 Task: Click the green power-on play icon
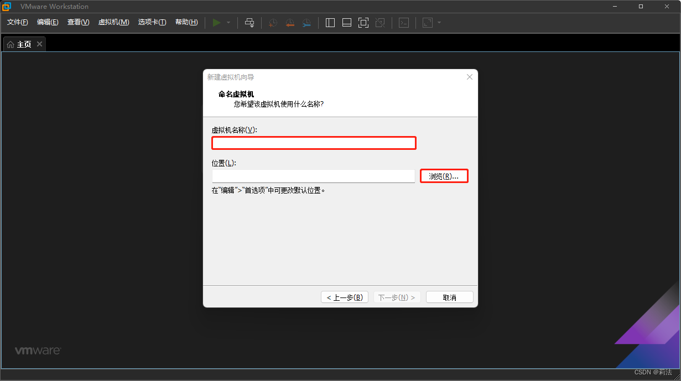pyautogui.click(x=217, y=23)
